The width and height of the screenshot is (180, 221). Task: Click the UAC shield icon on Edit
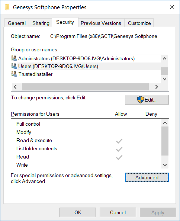[x=141, y=100]
